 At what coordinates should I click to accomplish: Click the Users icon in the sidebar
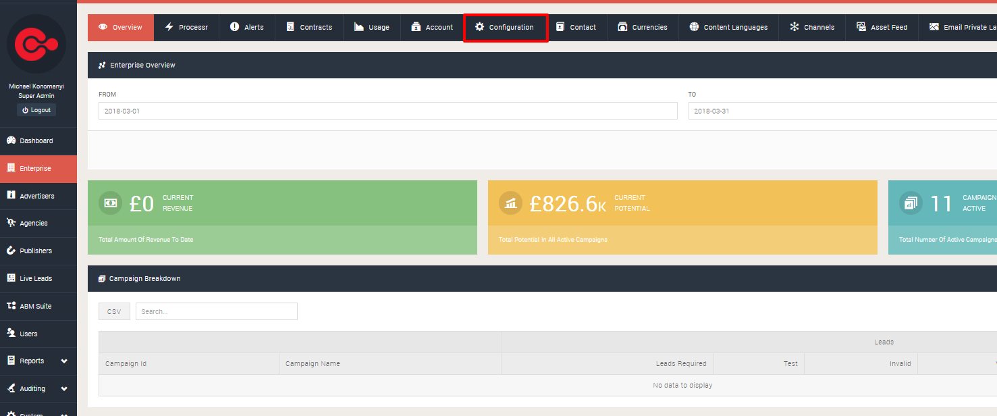11,333
